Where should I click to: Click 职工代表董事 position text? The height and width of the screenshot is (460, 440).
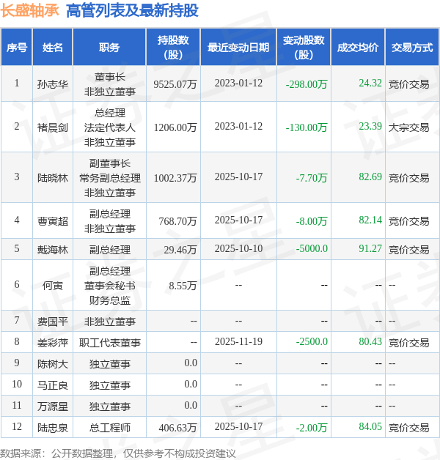point(109,343)
